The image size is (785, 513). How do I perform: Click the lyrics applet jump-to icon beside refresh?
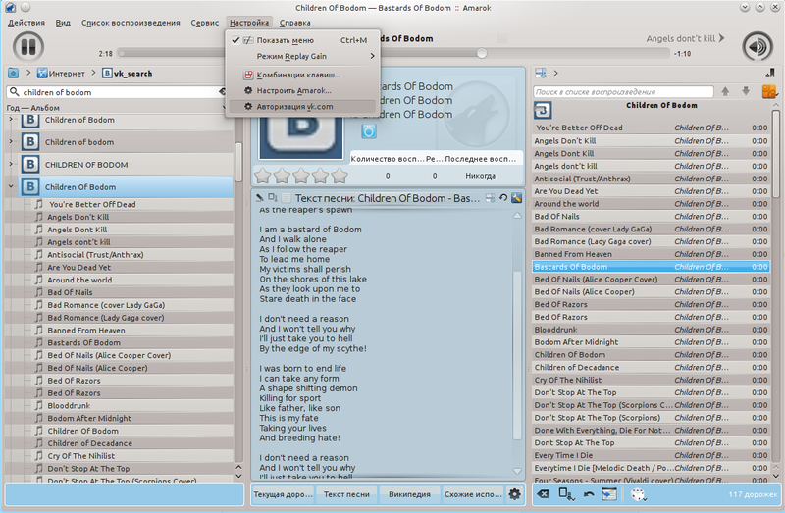[490, 198]
